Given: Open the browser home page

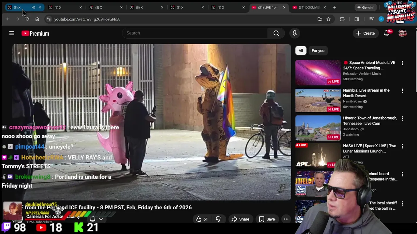Looking at the screenshot, I should click(x=37, y=19).
